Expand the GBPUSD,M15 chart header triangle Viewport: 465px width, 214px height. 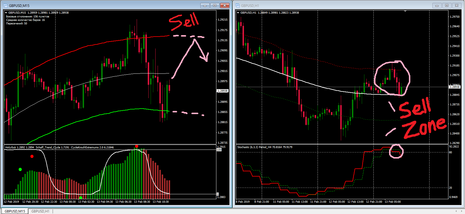click(x=6, y=13)
